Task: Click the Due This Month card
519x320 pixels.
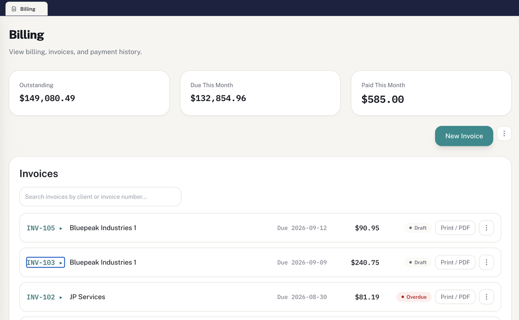Action: click(x=260, y=93)
